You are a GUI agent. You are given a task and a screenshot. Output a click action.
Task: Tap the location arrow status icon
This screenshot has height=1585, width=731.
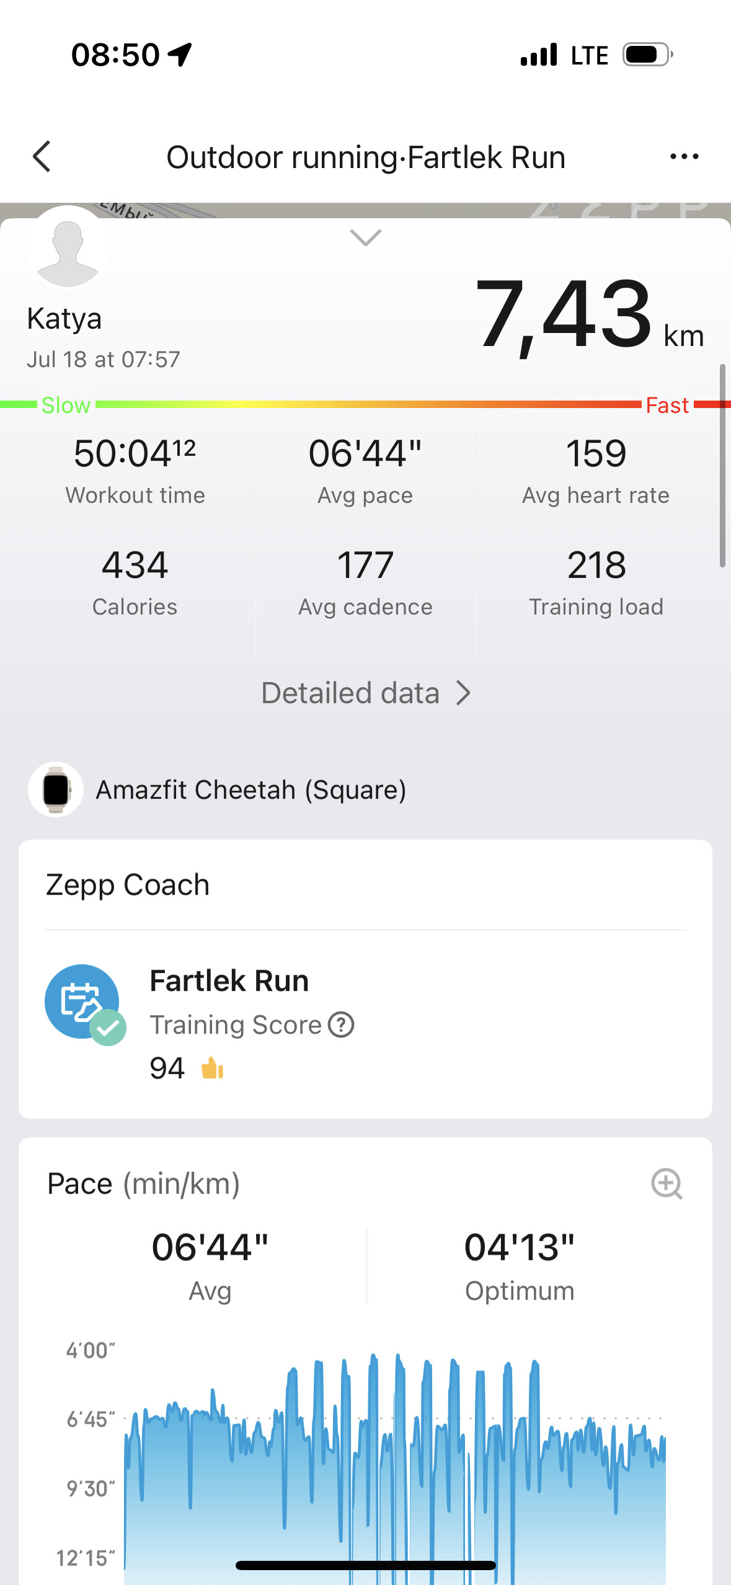[180, 55]
